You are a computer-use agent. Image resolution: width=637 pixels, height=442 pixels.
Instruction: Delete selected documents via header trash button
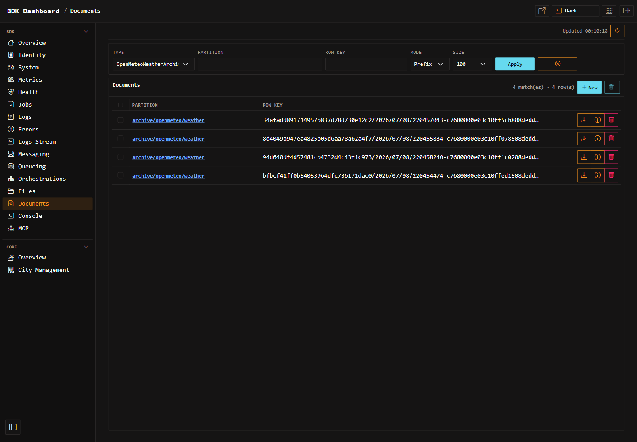611,87
